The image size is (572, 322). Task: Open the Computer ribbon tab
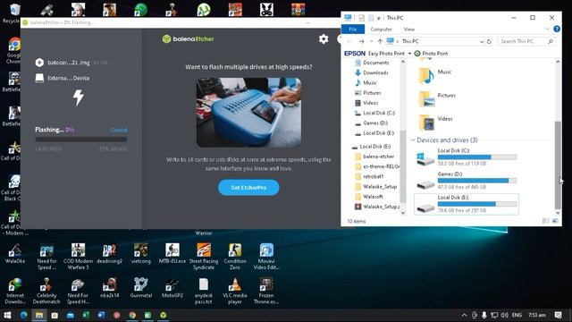(381, 30)
